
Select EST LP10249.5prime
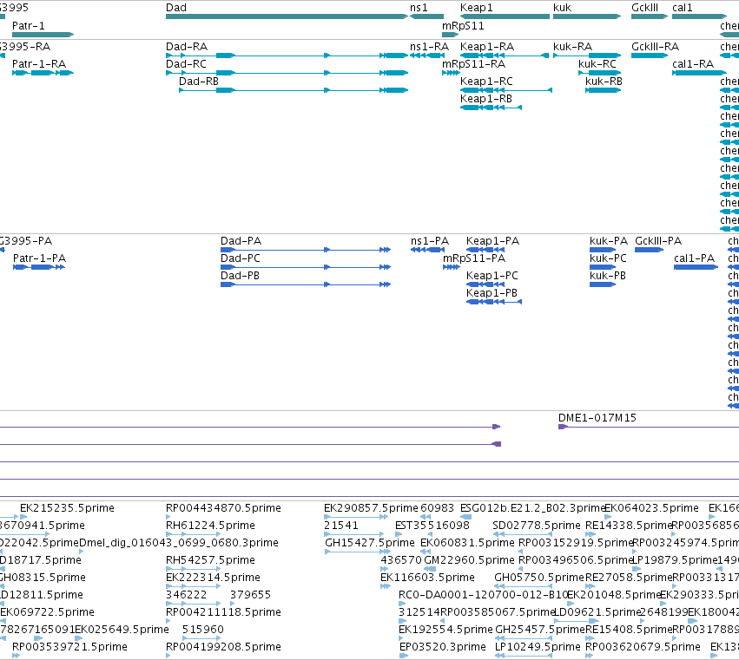point(538,648)
